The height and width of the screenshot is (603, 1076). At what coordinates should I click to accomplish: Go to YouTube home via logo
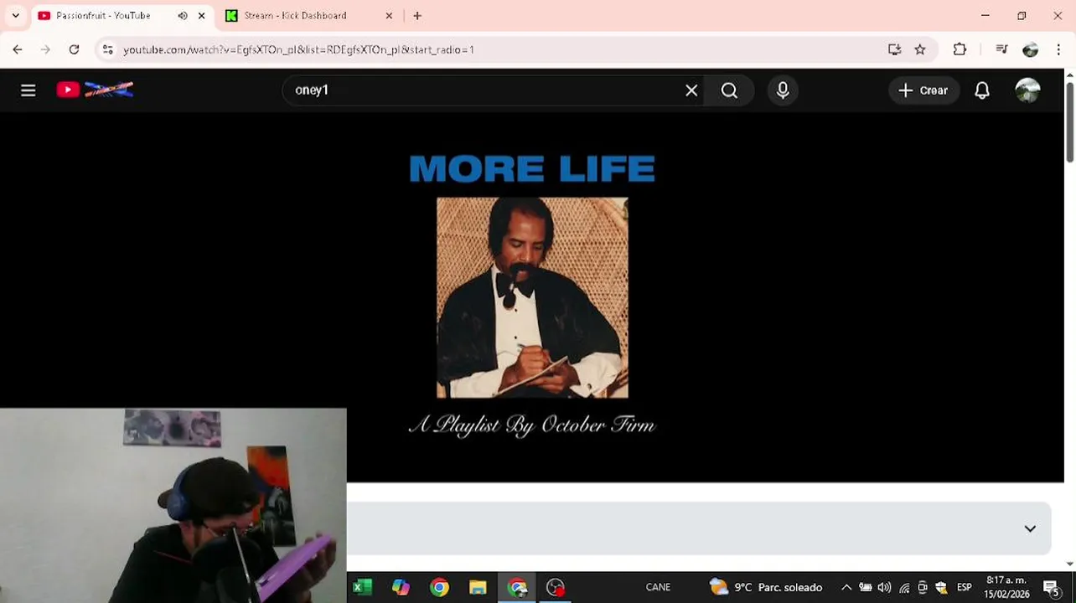point(95,90)
